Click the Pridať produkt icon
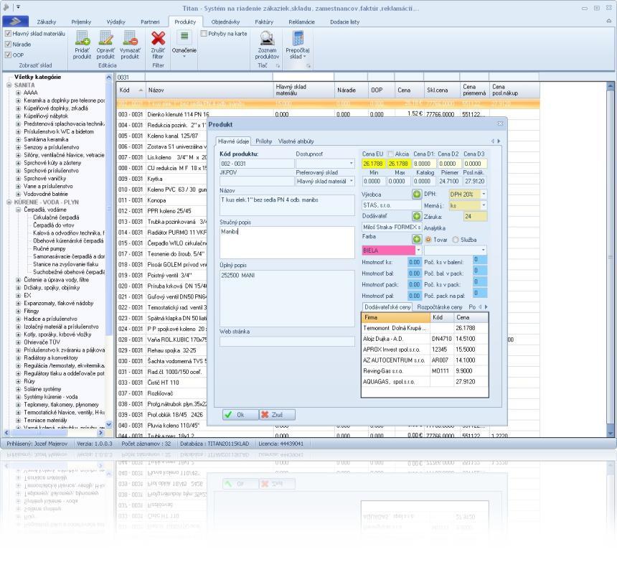This screenshot has width=617, height=585. [x=83, y=38]
